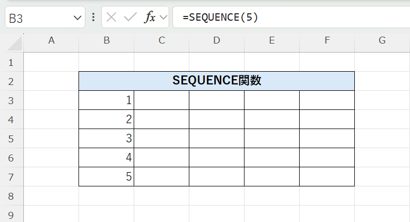Click the Cancel X icon in formula bar
The height and width of the screenshot is (222, 410).
coord(111,18)
